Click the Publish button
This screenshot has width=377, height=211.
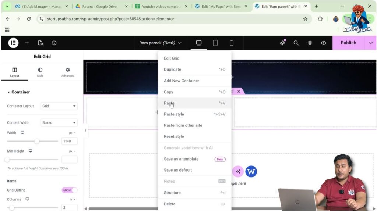coord(348,43)
